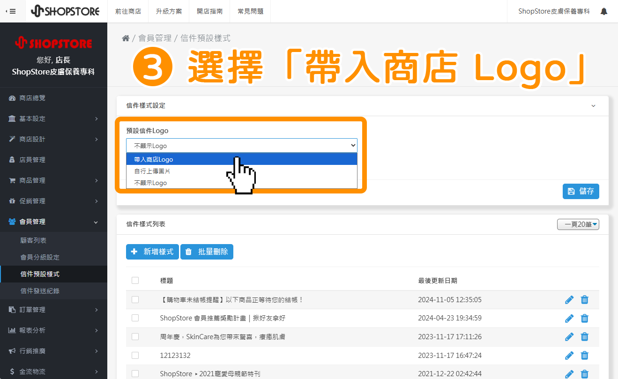Image resolution: width=618 pixels, height=379 pixels.
Task: Open the 一頁20筆 page size dropdown
Action: (578, 224)
